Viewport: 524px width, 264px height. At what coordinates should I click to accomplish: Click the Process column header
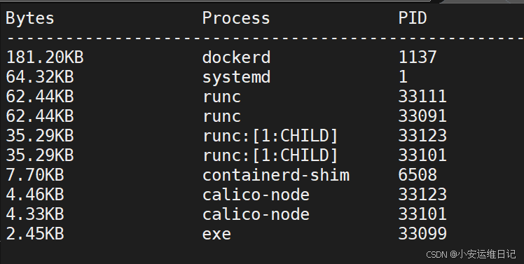click(x=236, y=18)
